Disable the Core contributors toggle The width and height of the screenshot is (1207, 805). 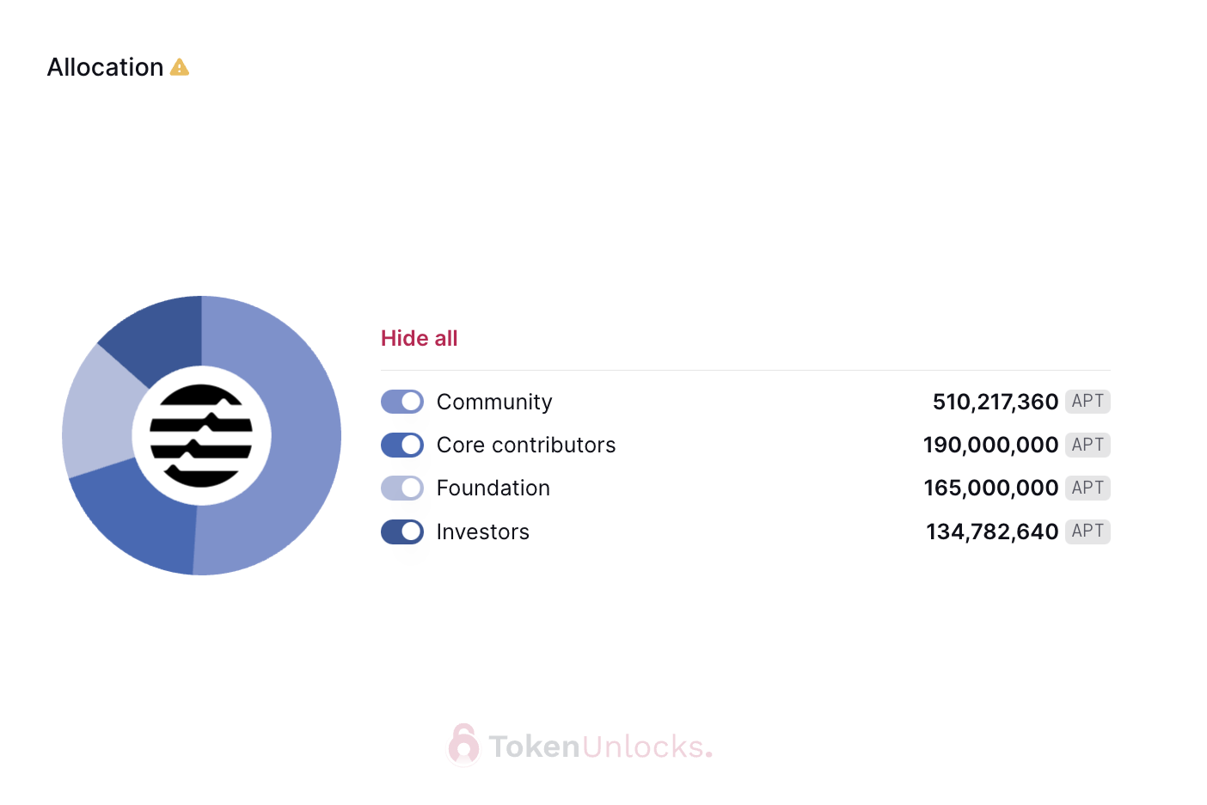[402, 445]
